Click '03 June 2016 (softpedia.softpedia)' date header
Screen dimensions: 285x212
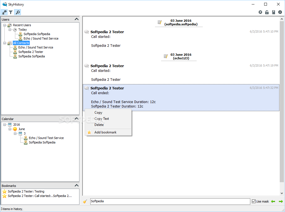(x=181, y=22)
